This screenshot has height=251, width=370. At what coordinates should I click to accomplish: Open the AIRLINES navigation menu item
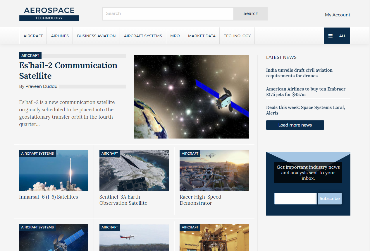pos(60,36)
